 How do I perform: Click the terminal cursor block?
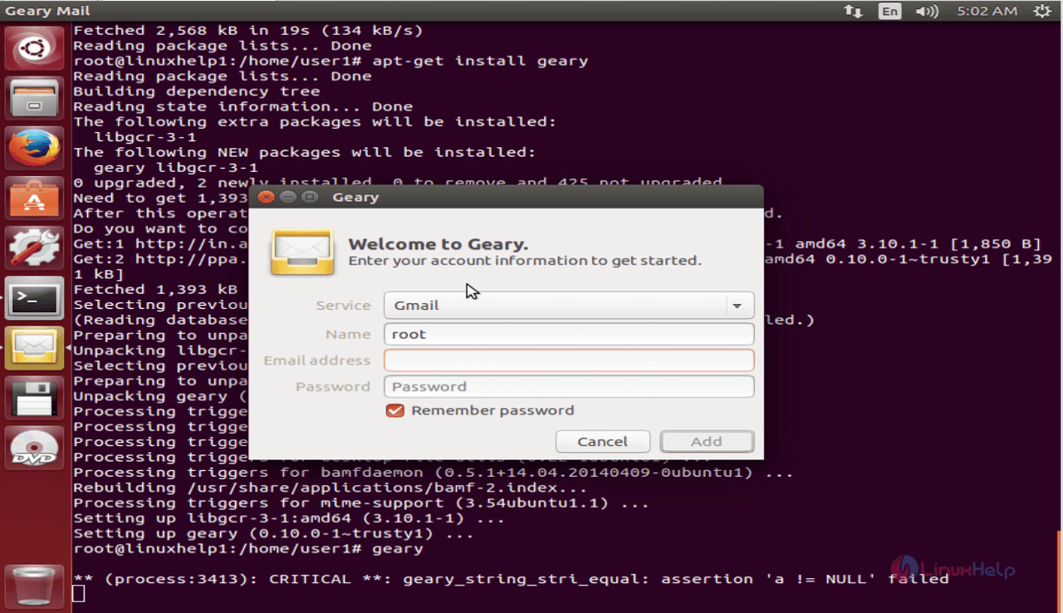click(78, 593)
